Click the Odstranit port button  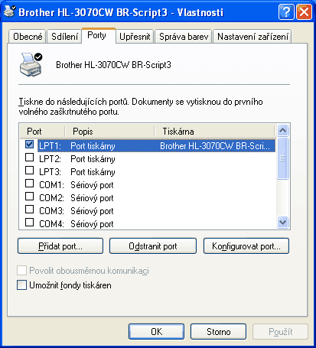(153, 246)
